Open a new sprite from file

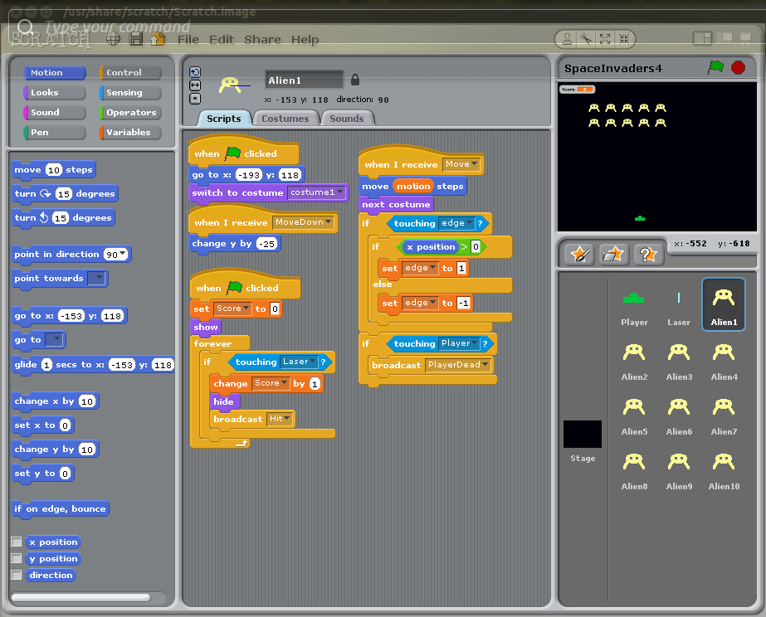(x=614, y=255)
